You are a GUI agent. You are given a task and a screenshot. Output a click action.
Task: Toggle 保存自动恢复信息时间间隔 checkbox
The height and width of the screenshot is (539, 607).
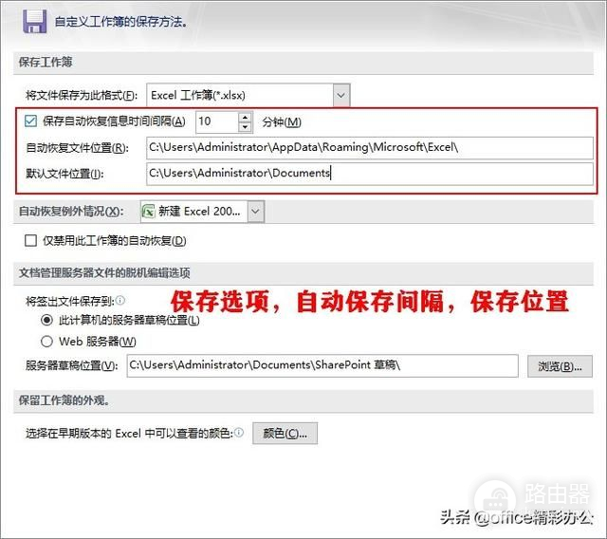click(x=32, y=121)
